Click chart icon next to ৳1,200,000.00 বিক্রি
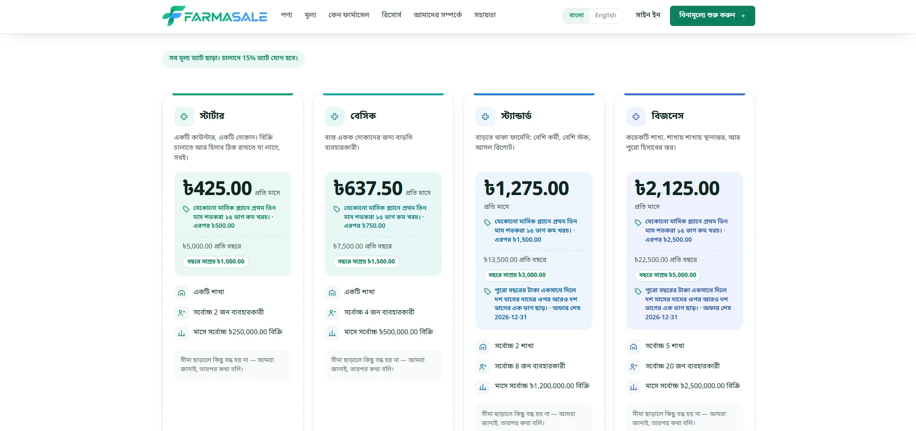This screenshot has width=916, height=431. click(483, 387)
